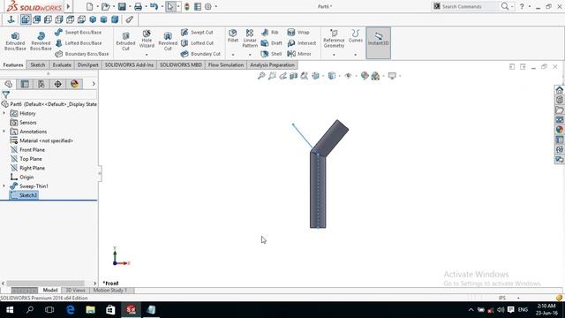Apply the Wrap feature

(298, 33)
